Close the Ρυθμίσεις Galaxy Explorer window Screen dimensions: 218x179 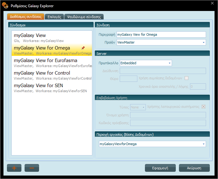click(212, 3)
